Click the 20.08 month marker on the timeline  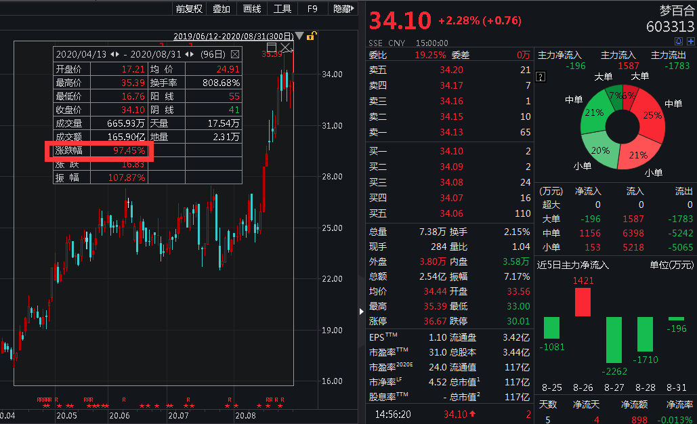pyautogui.click(x=245, y=416)
